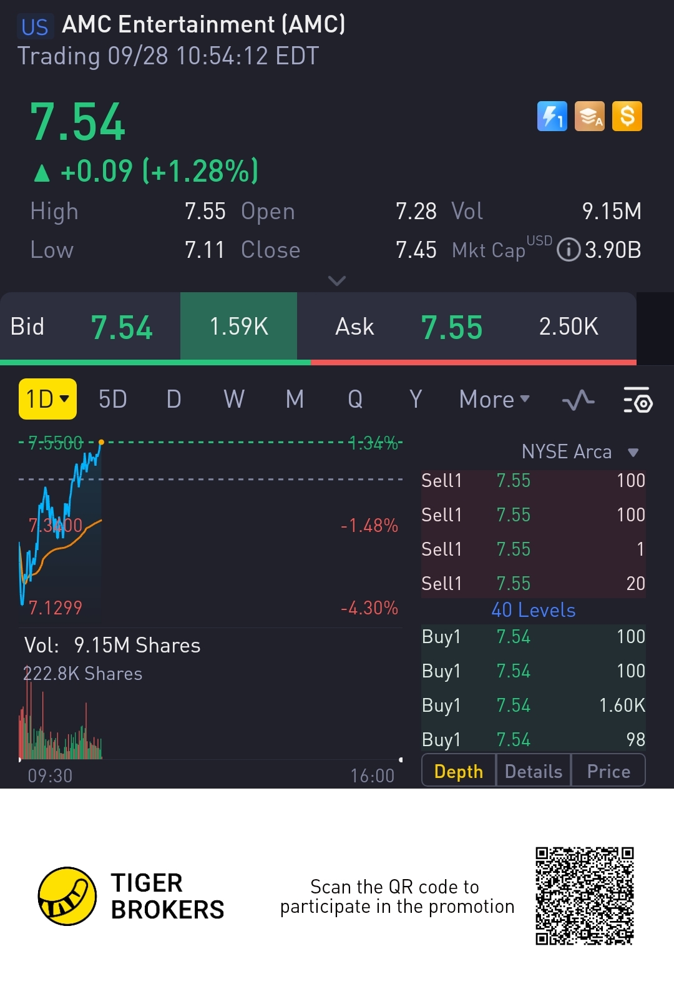Open the 1D timeframe dropdown
674x1004 pixels.
pos(47,399)
